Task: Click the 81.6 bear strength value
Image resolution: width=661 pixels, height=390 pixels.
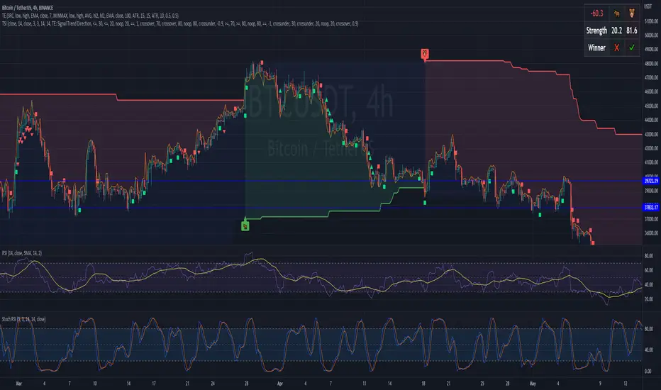Action: coord(631,30)
